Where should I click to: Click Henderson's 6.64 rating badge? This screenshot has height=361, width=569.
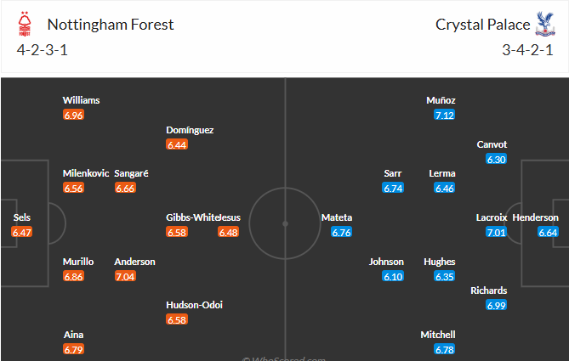548,232
